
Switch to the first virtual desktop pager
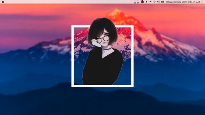[x=135, y=2]
